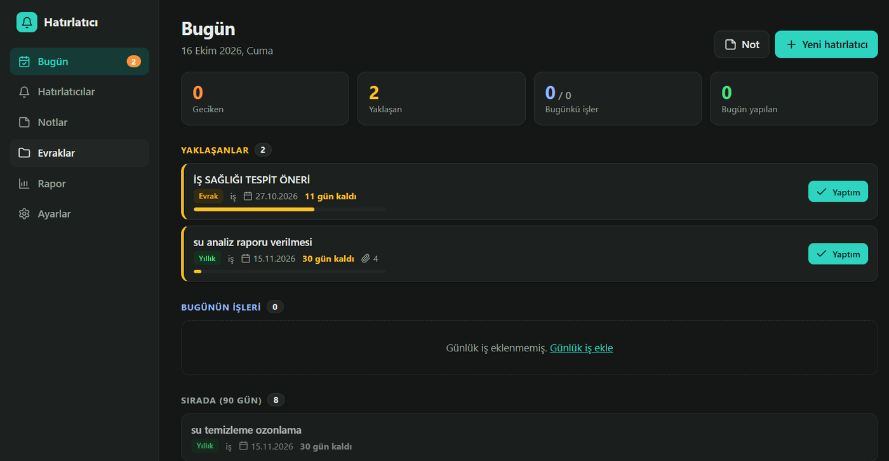Open the Yaklaşan stat card

pyautogui.click(x=441, y=98)
